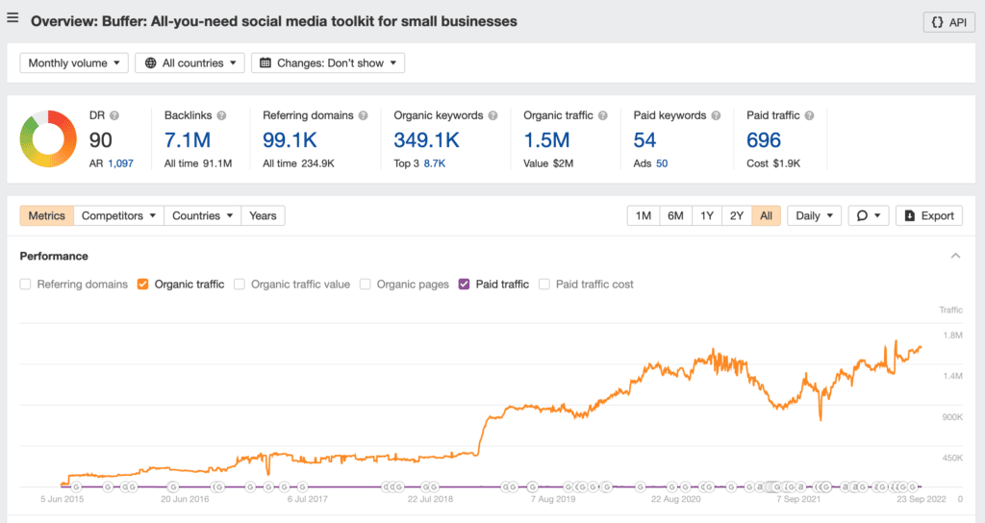Collapse the Performance section chevron
The height and width of the screenshot is (523, 985).
955,256
